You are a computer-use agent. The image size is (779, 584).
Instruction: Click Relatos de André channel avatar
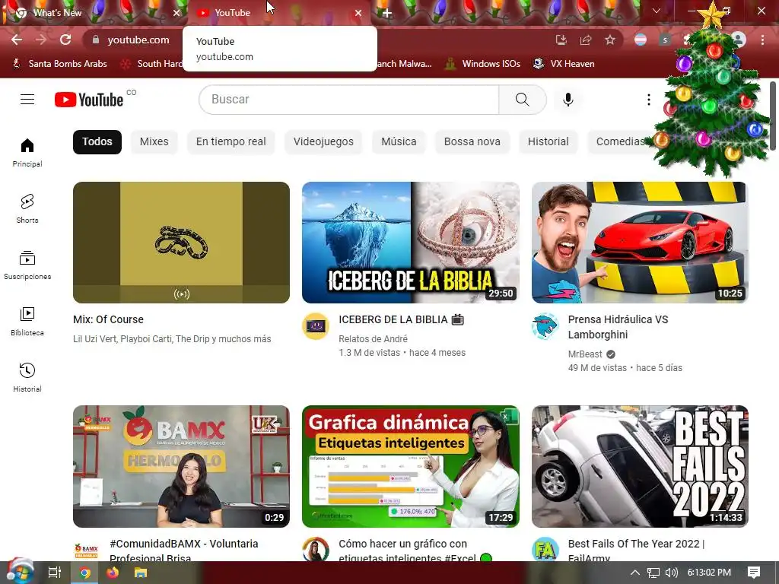point(316,326)
